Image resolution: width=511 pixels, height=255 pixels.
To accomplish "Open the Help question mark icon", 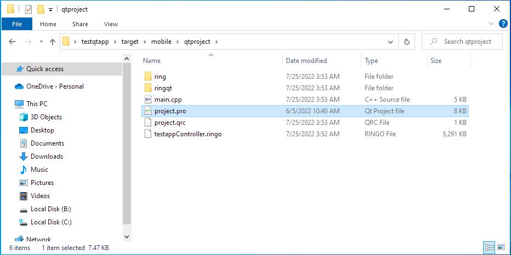I will click(x=503, y=24).
